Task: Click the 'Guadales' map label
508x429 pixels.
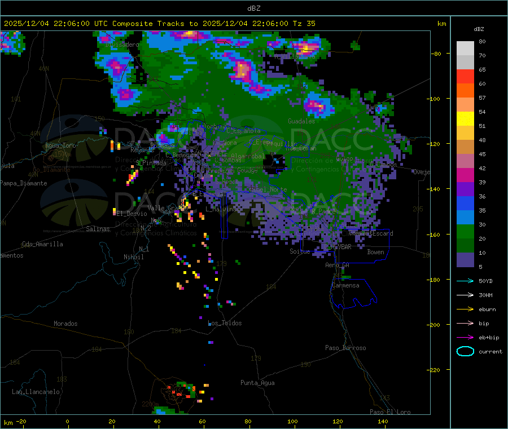Action: [x=301, y=121]
